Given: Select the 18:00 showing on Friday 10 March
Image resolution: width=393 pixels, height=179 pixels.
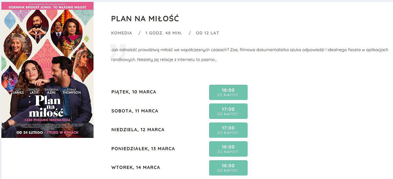Looking at the screenshot, I should tap(228, 92).
